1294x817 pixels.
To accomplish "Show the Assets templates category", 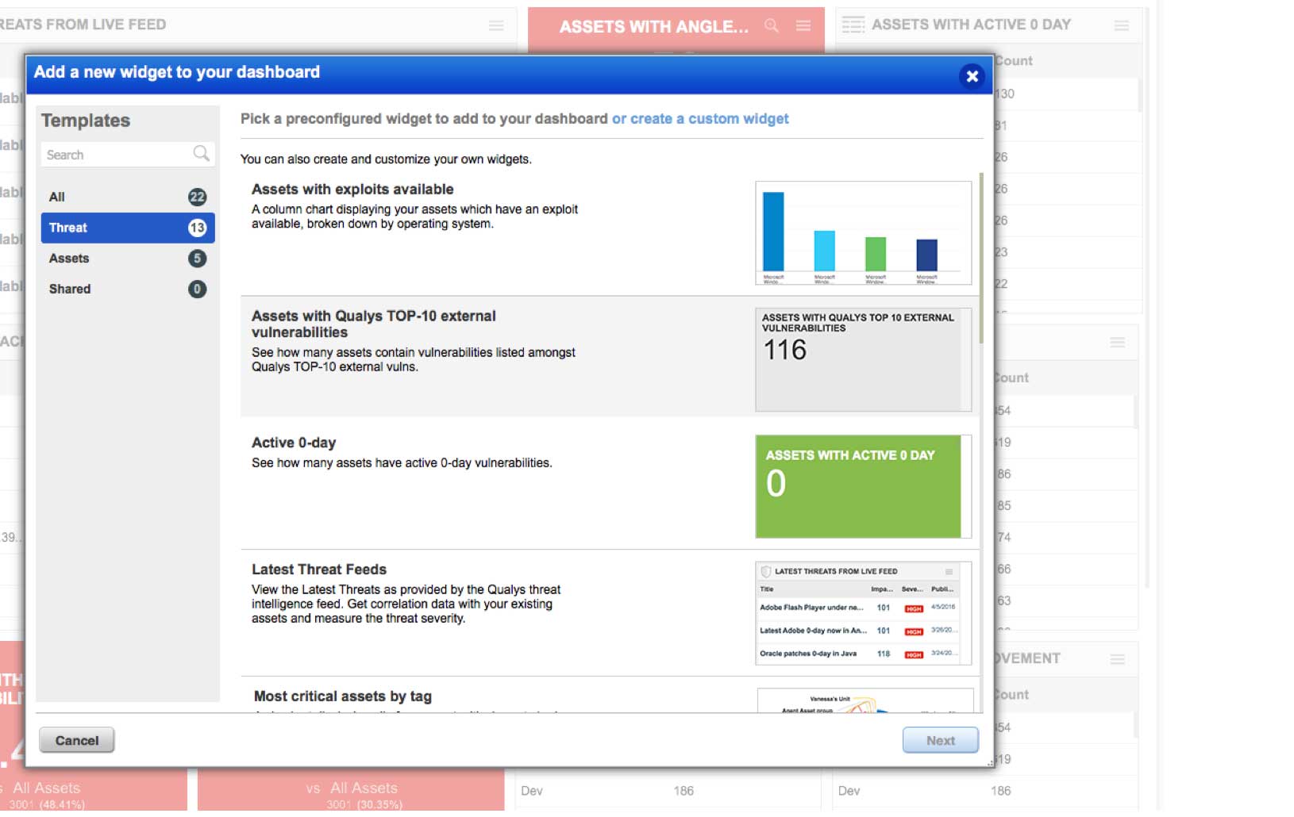I will 127,259.
